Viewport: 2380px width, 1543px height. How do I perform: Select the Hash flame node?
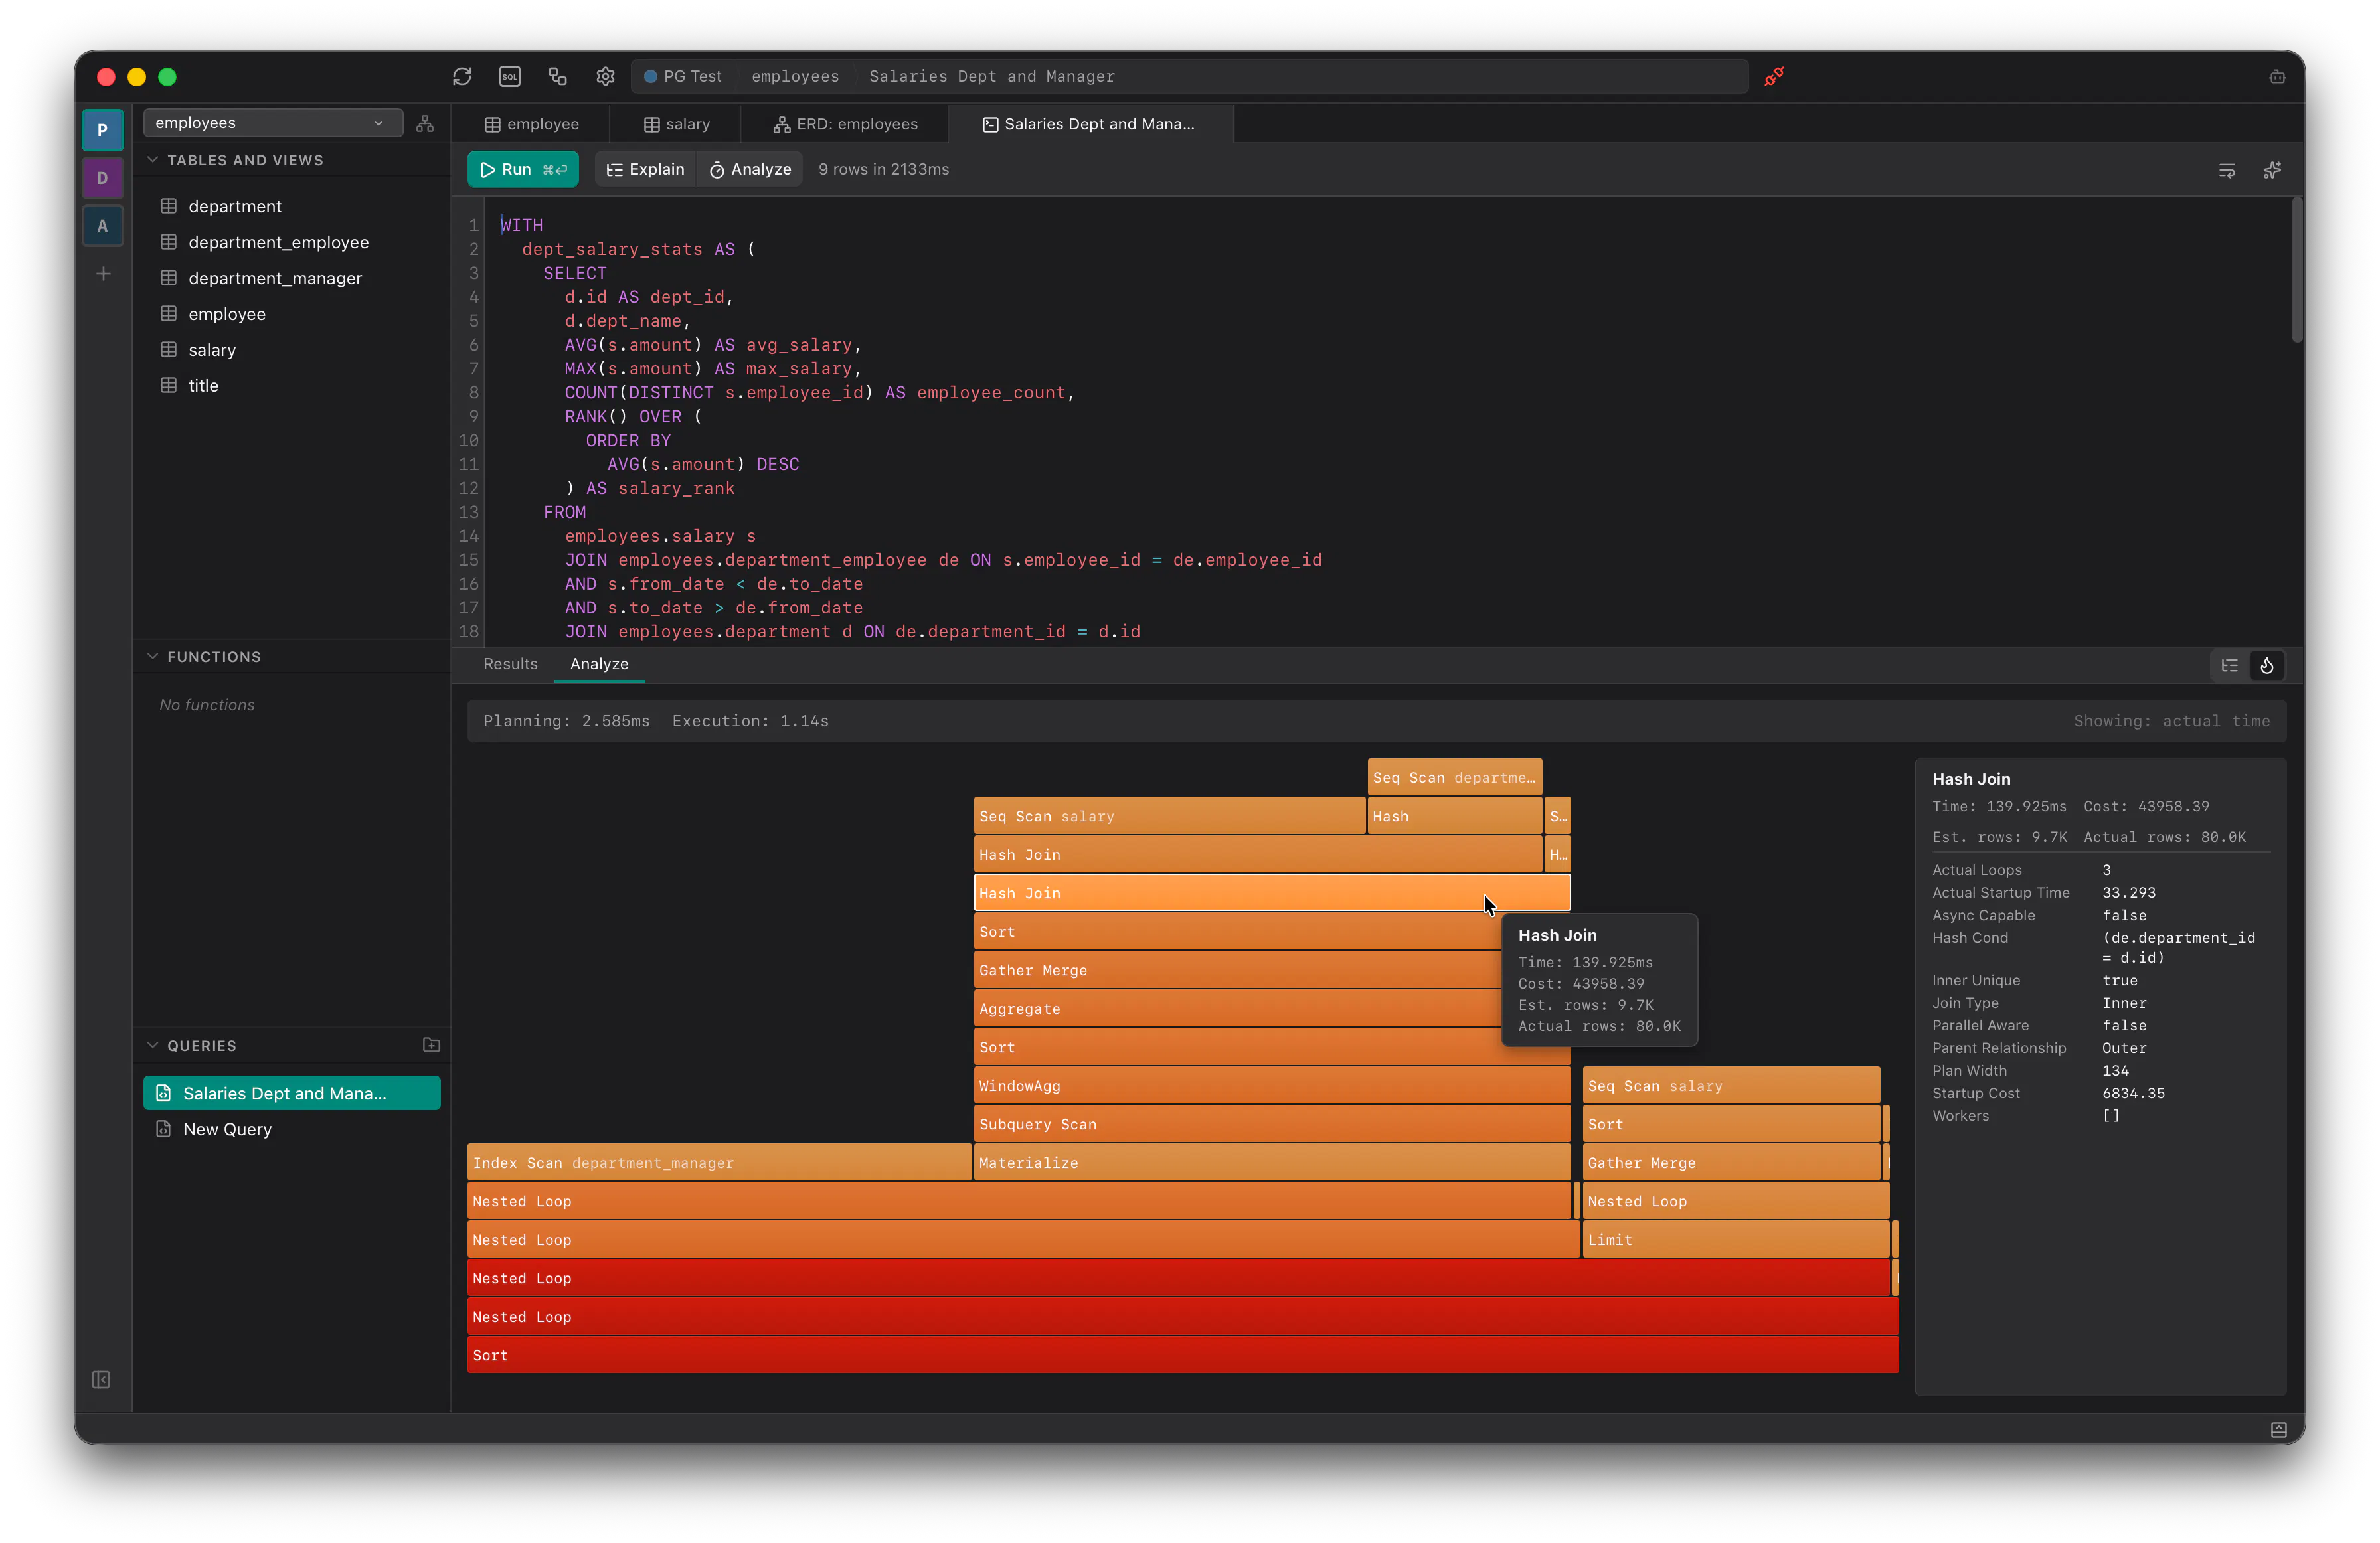click(1455, 816)
